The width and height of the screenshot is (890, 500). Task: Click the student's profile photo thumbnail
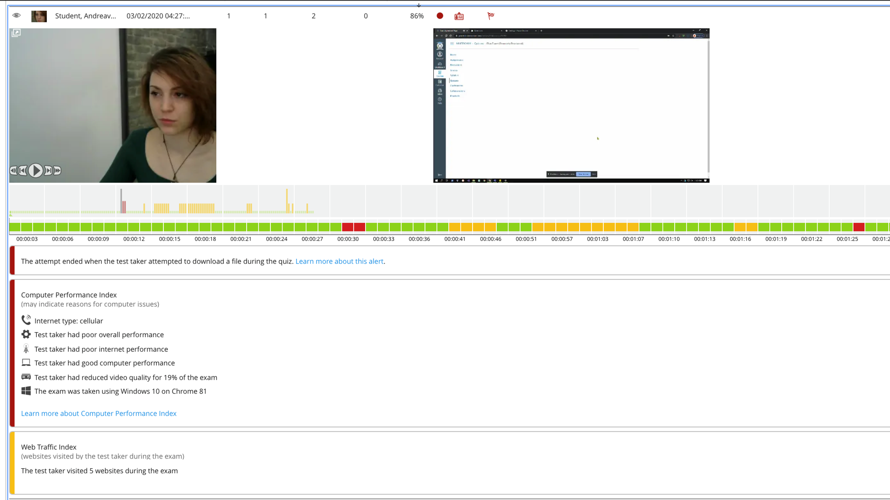[x=39, y=16]
